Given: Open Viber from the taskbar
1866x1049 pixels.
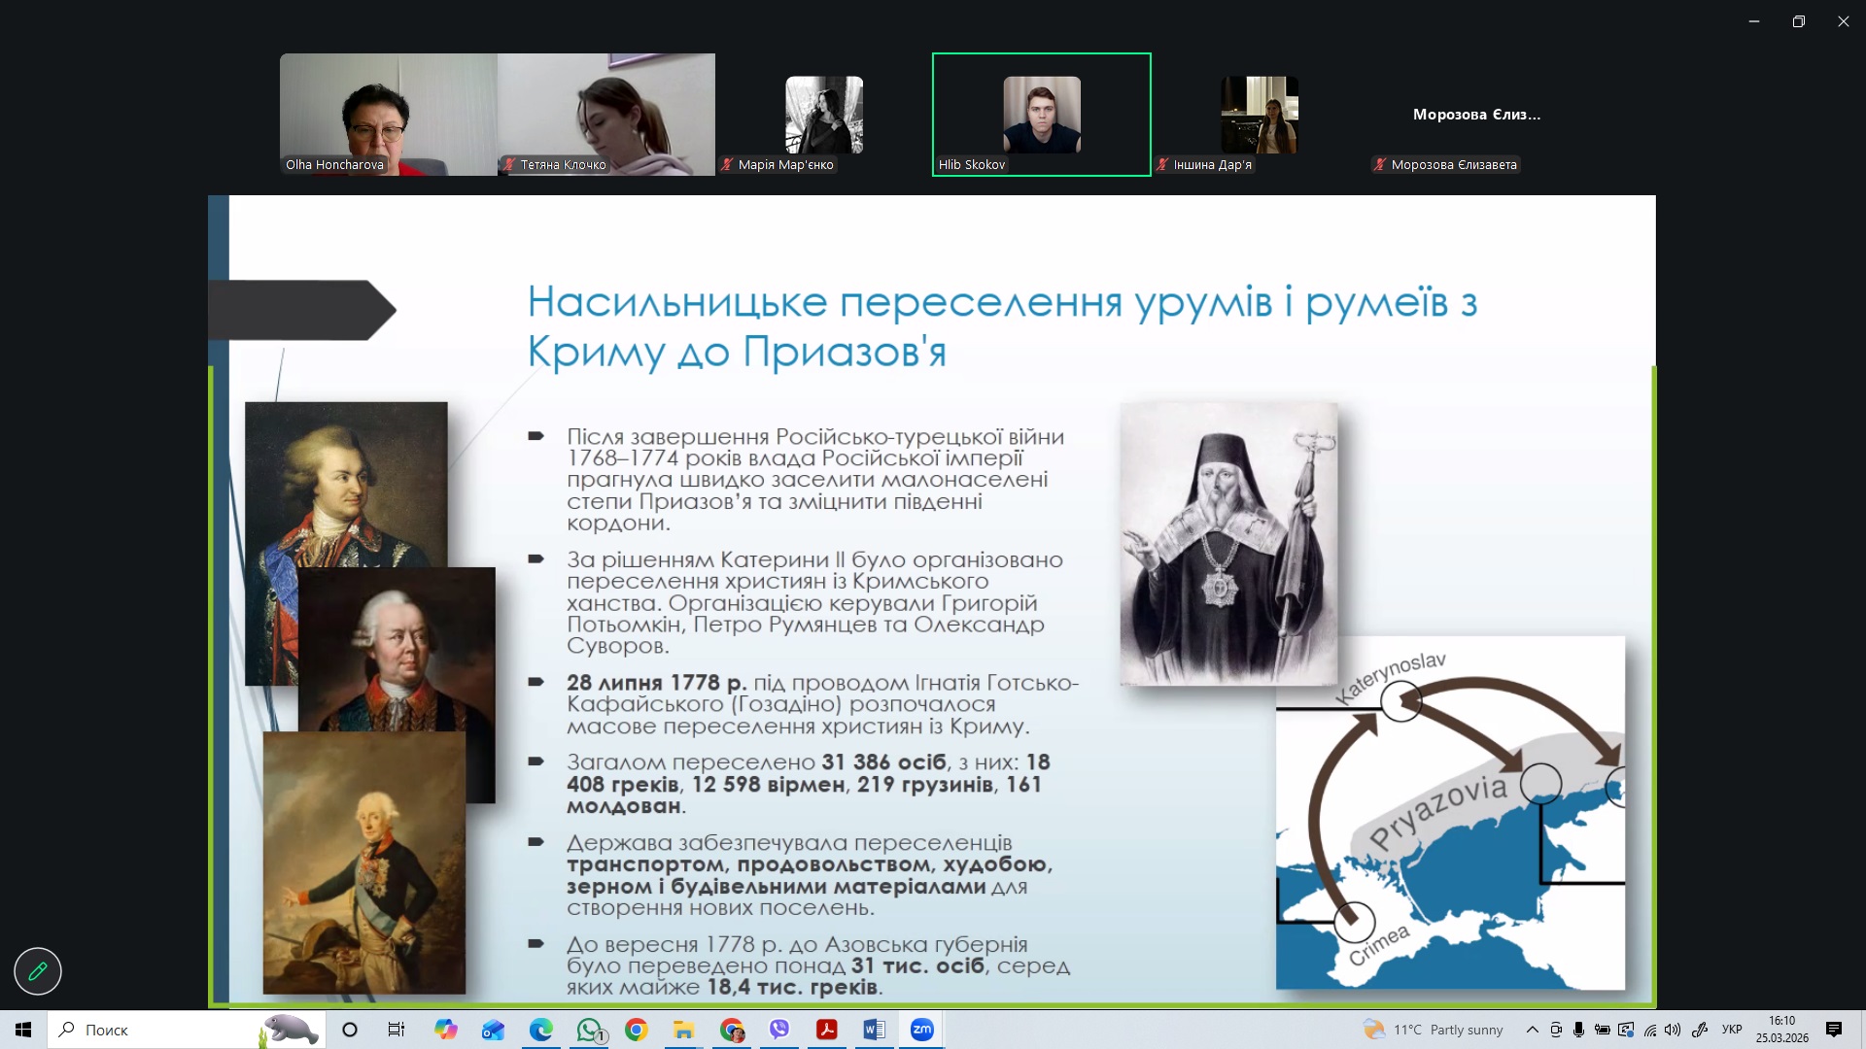Looking at the screenshot, I should (779, 1030).
